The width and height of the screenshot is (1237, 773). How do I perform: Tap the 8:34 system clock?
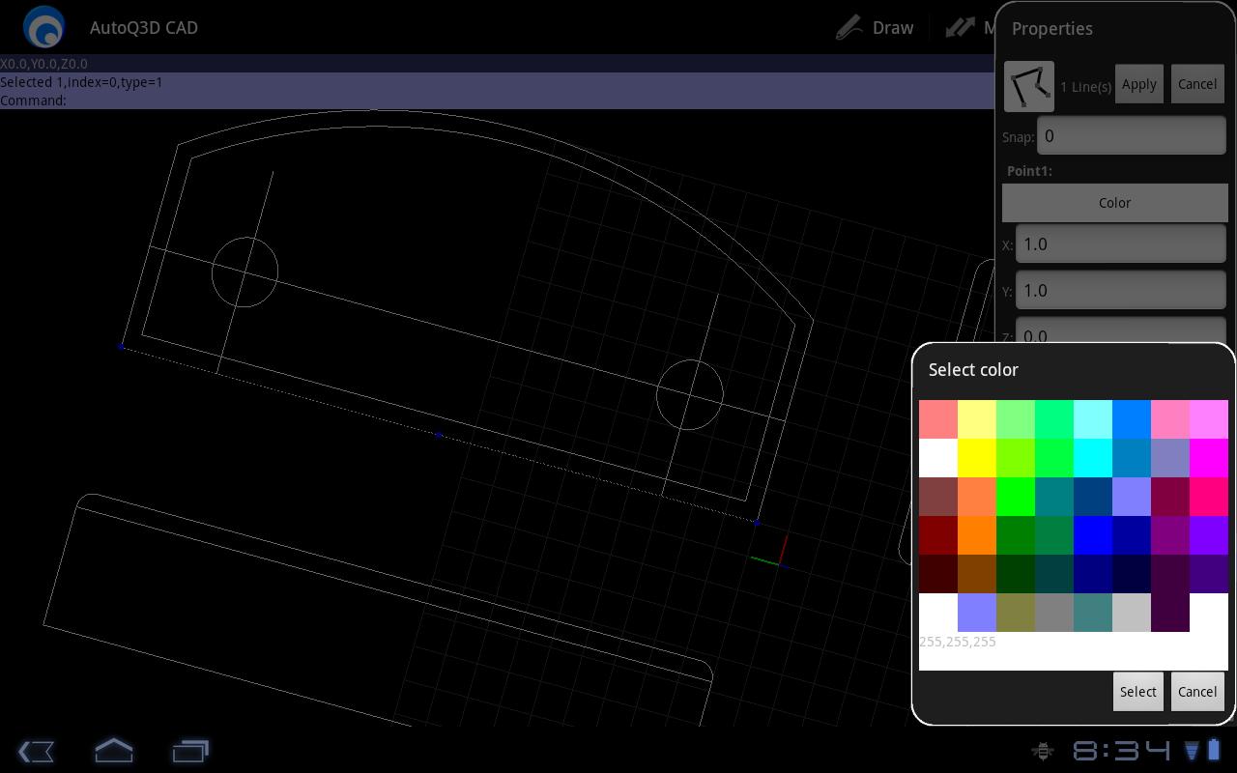point(1121,751)
